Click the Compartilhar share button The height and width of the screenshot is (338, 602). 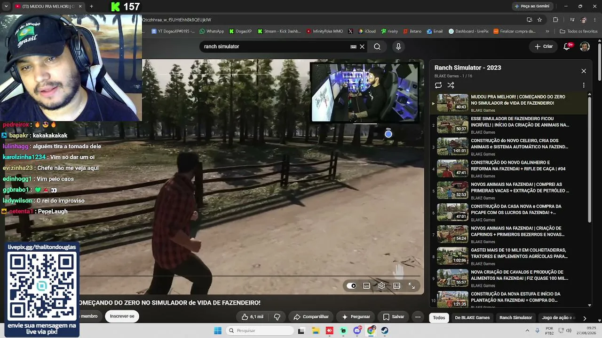pyautogui.click(x=311, y=317)
